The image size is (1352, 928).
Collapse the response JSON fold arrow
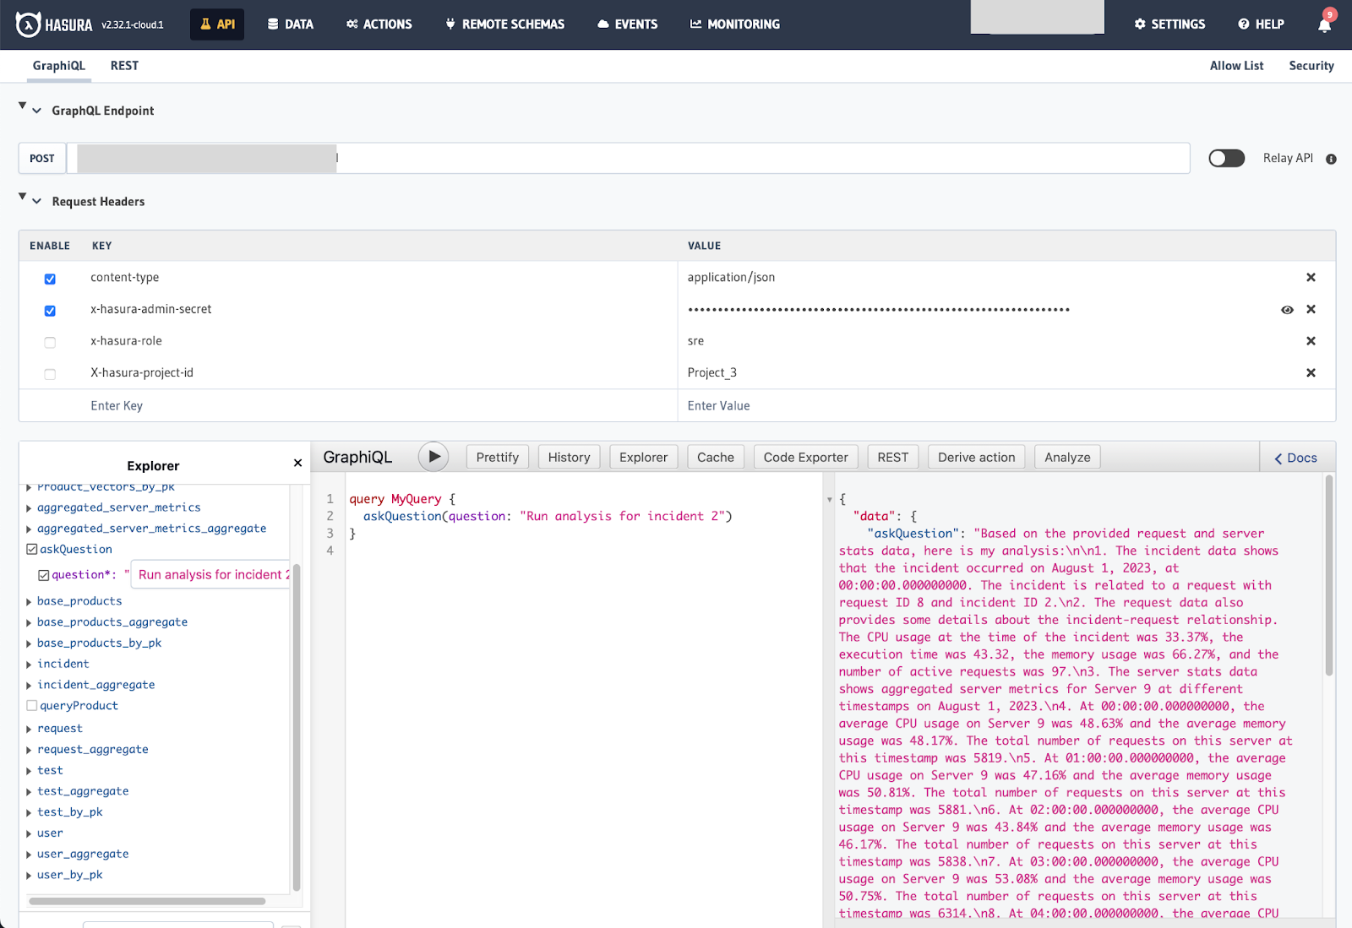coord(830,500)
